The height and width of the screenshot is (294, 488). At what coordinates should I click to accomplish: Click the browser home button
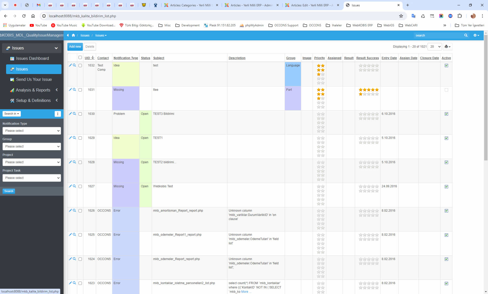(x=33, y=16)
